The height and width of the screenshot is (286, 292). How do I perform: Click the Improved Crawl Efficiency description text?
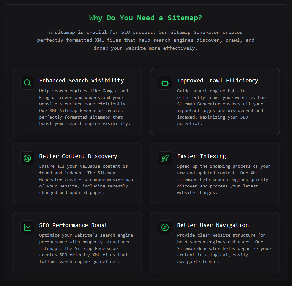point(221,107)
